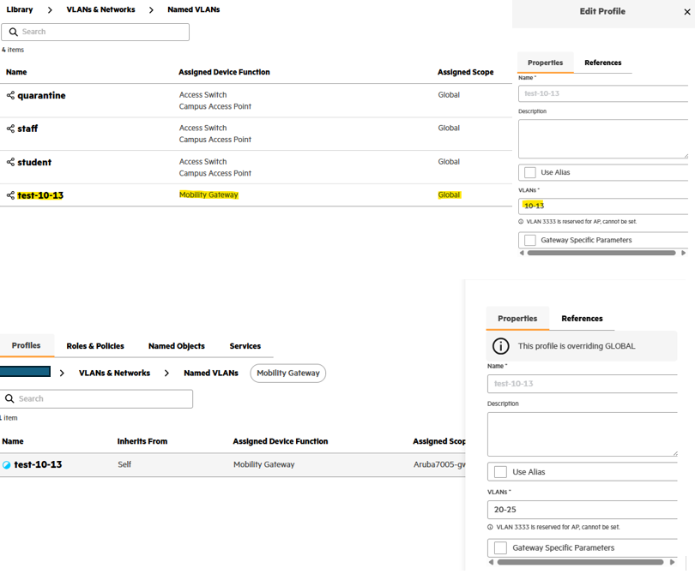Click left scroll arrow in lower panel
The image size is (695, 580).
[x=491, y=562]
